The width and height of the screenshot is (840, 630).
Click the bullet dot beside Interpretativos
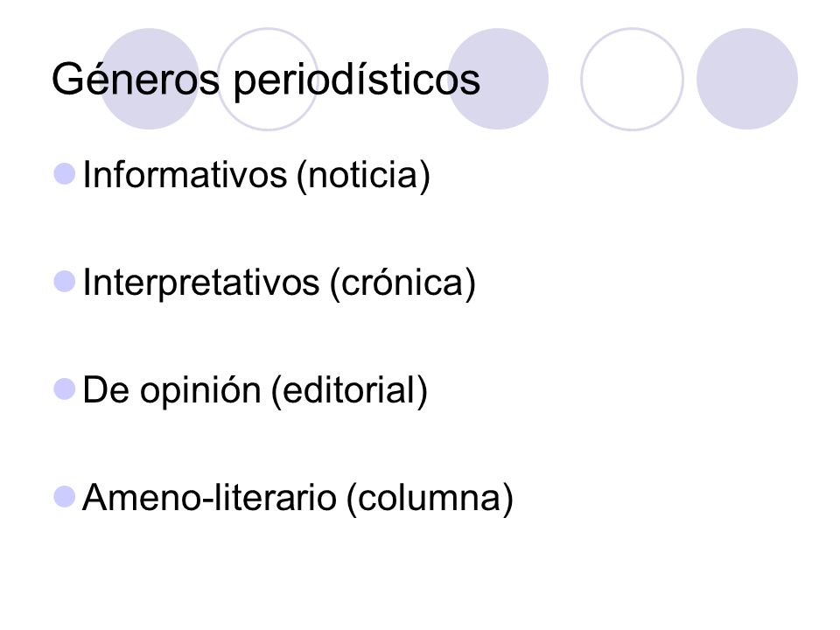click(x=65, y=282)
